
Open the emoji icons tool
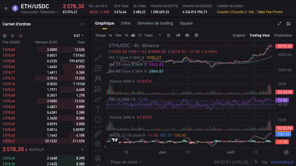coord(98,120)
